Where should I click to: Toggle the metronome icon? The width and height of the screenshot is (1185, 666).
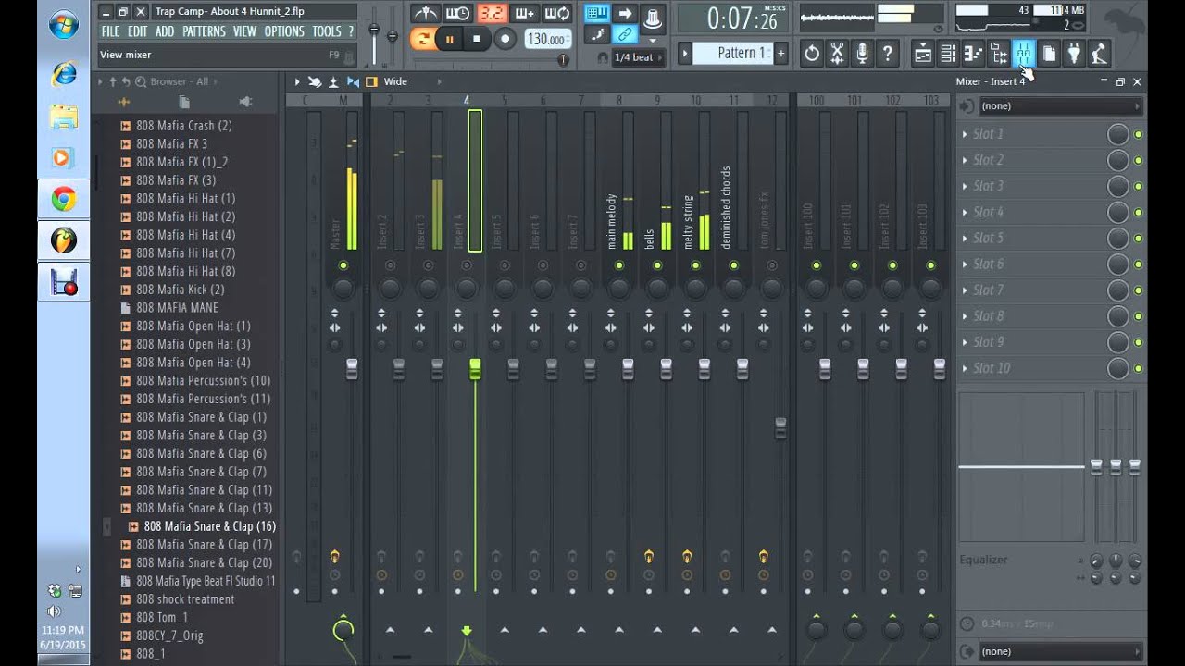pyautogui.click(x=426, y=15)
